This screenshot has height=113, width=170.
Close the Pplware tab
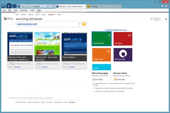85,7
